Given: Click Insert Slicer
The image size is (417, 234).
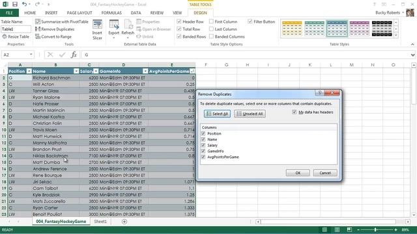Looking at the screenshot, I should [x=97, y=30].
